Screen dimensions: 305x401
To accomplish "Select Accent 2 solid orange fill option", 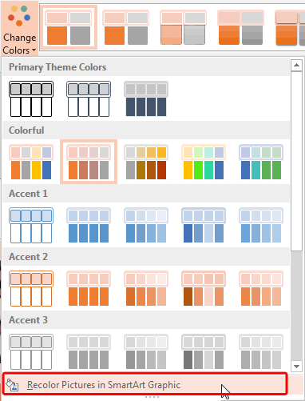I will click(89, 288).
